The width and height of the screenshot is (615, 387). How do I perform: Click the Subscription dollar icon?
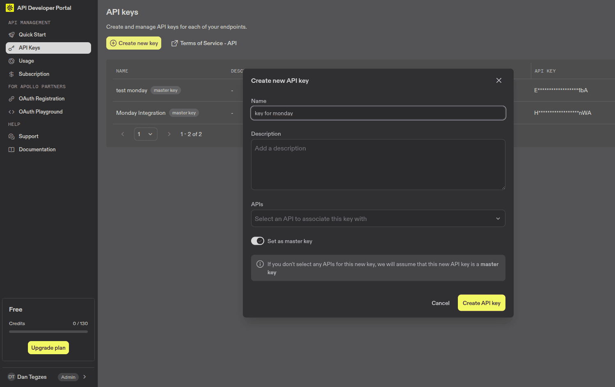pos(12,74)
